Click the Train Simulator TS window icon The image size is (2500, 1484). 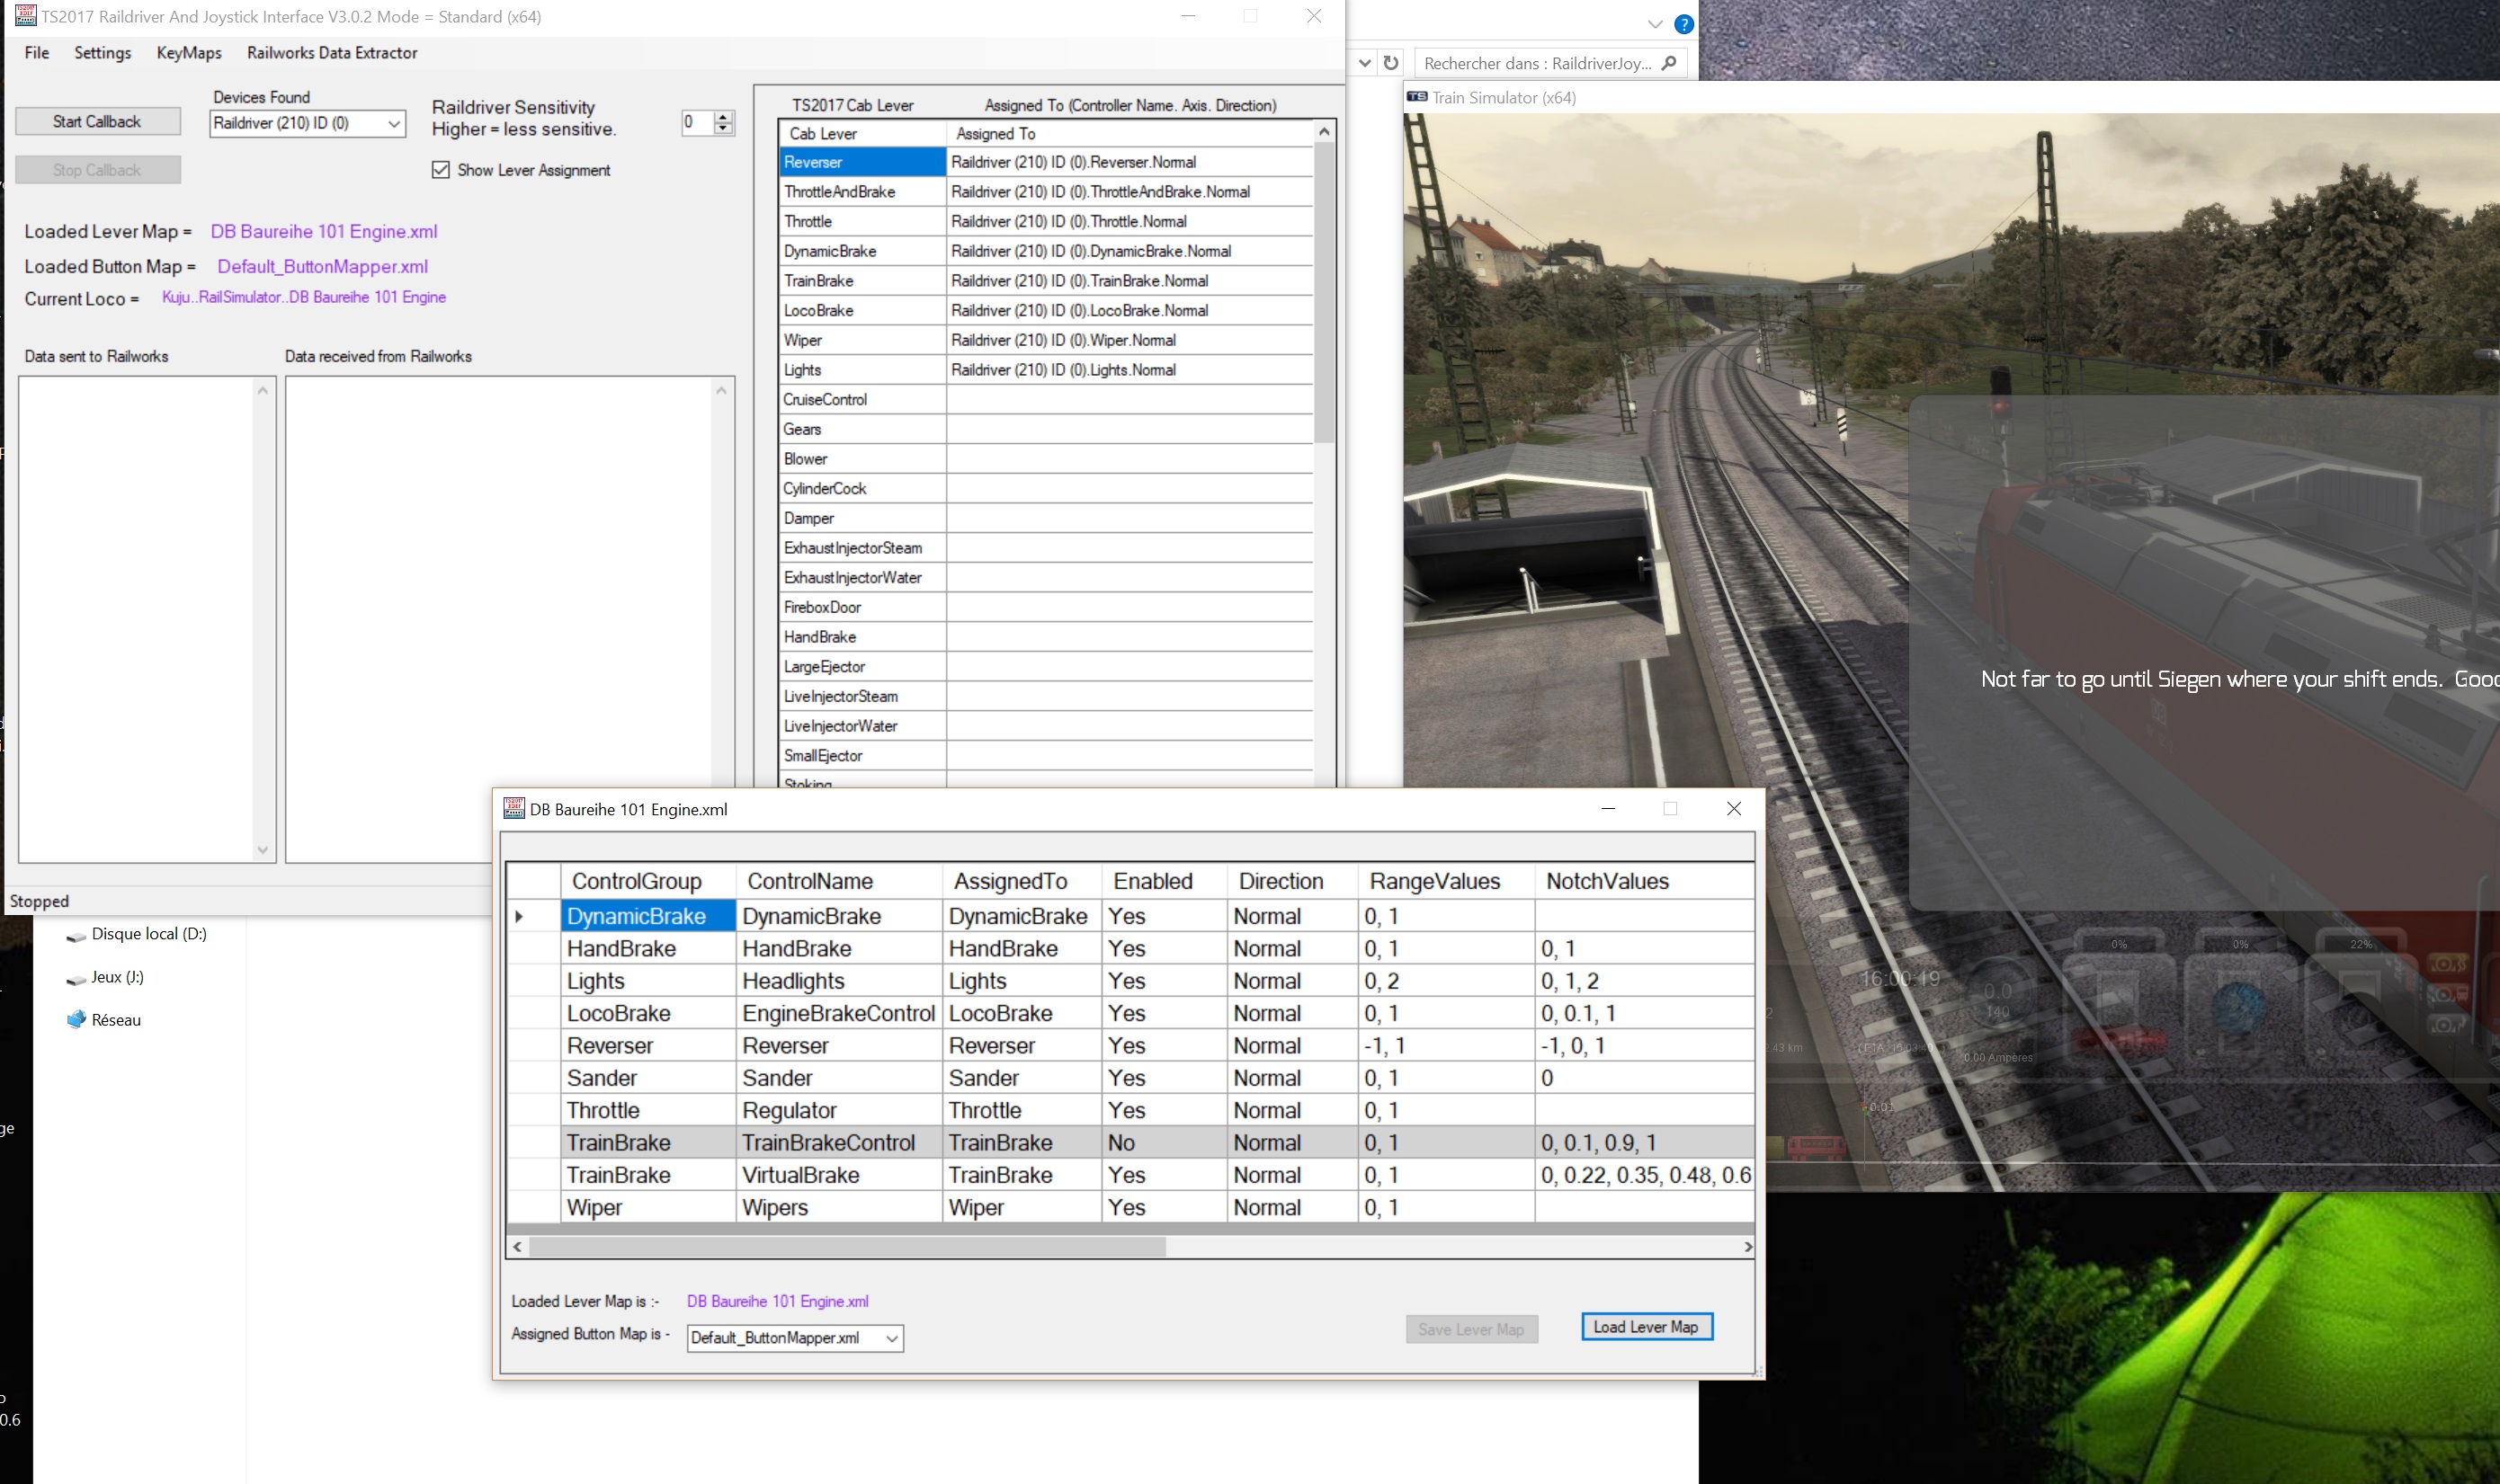1416,97
